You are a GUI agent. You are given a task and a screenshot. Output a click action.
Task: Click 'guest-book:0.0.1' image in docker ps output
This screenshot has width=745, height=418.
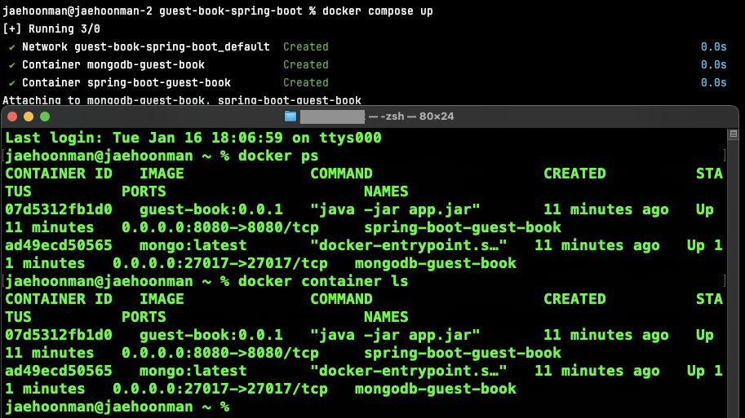[211, 209]
